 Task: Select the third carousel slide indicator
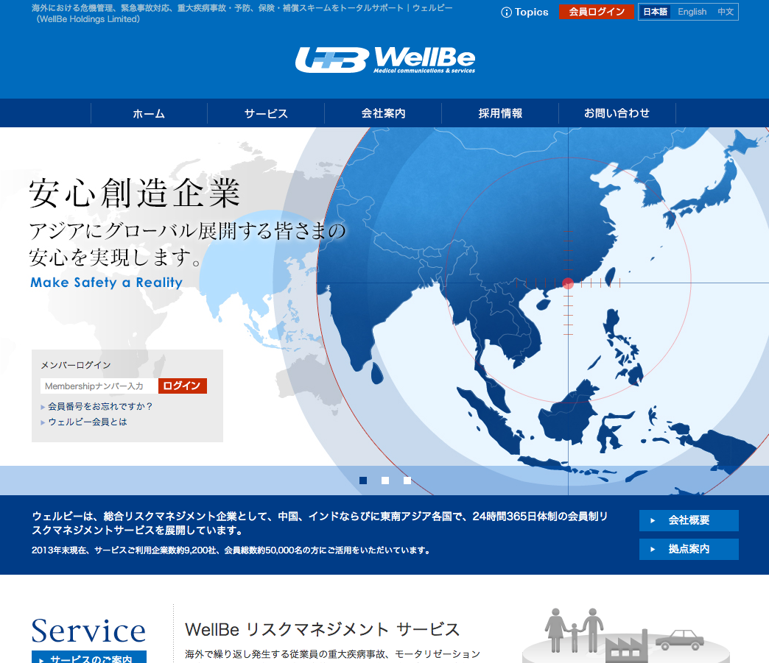click(407, 481)
